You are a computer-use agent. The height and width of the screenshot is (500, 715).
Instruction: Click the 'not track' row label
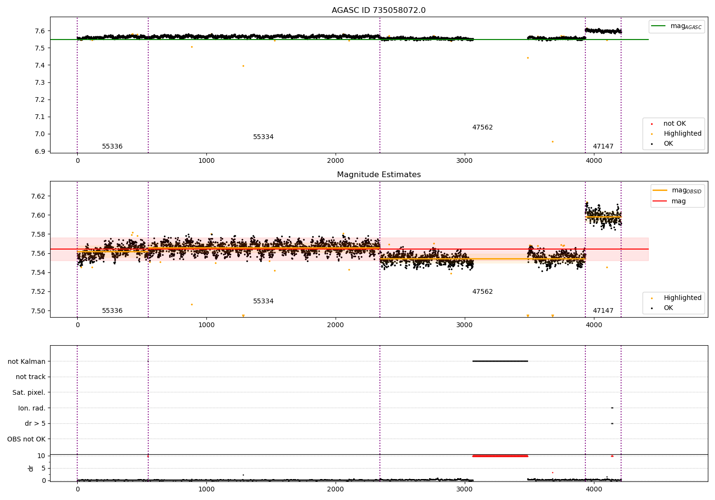pos(31,377)
